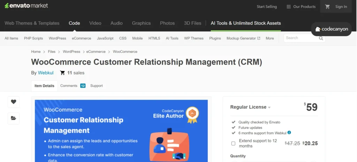Open the Code category menu
Image resolution: width=357 pixels, height=162 pixels.
tap(74, 23)
